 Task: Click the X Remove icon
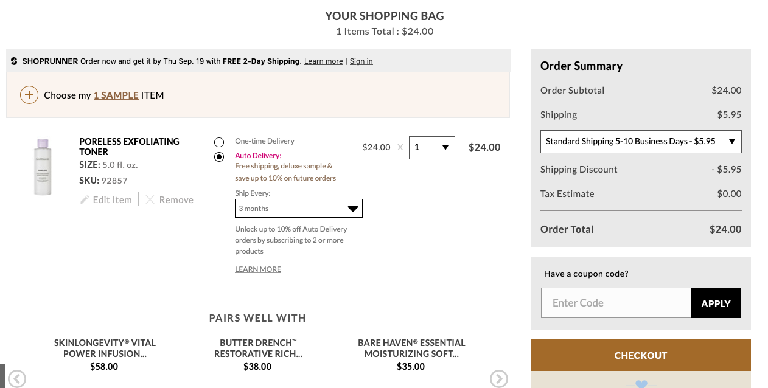pyautogui.click(x=150, y=199)
